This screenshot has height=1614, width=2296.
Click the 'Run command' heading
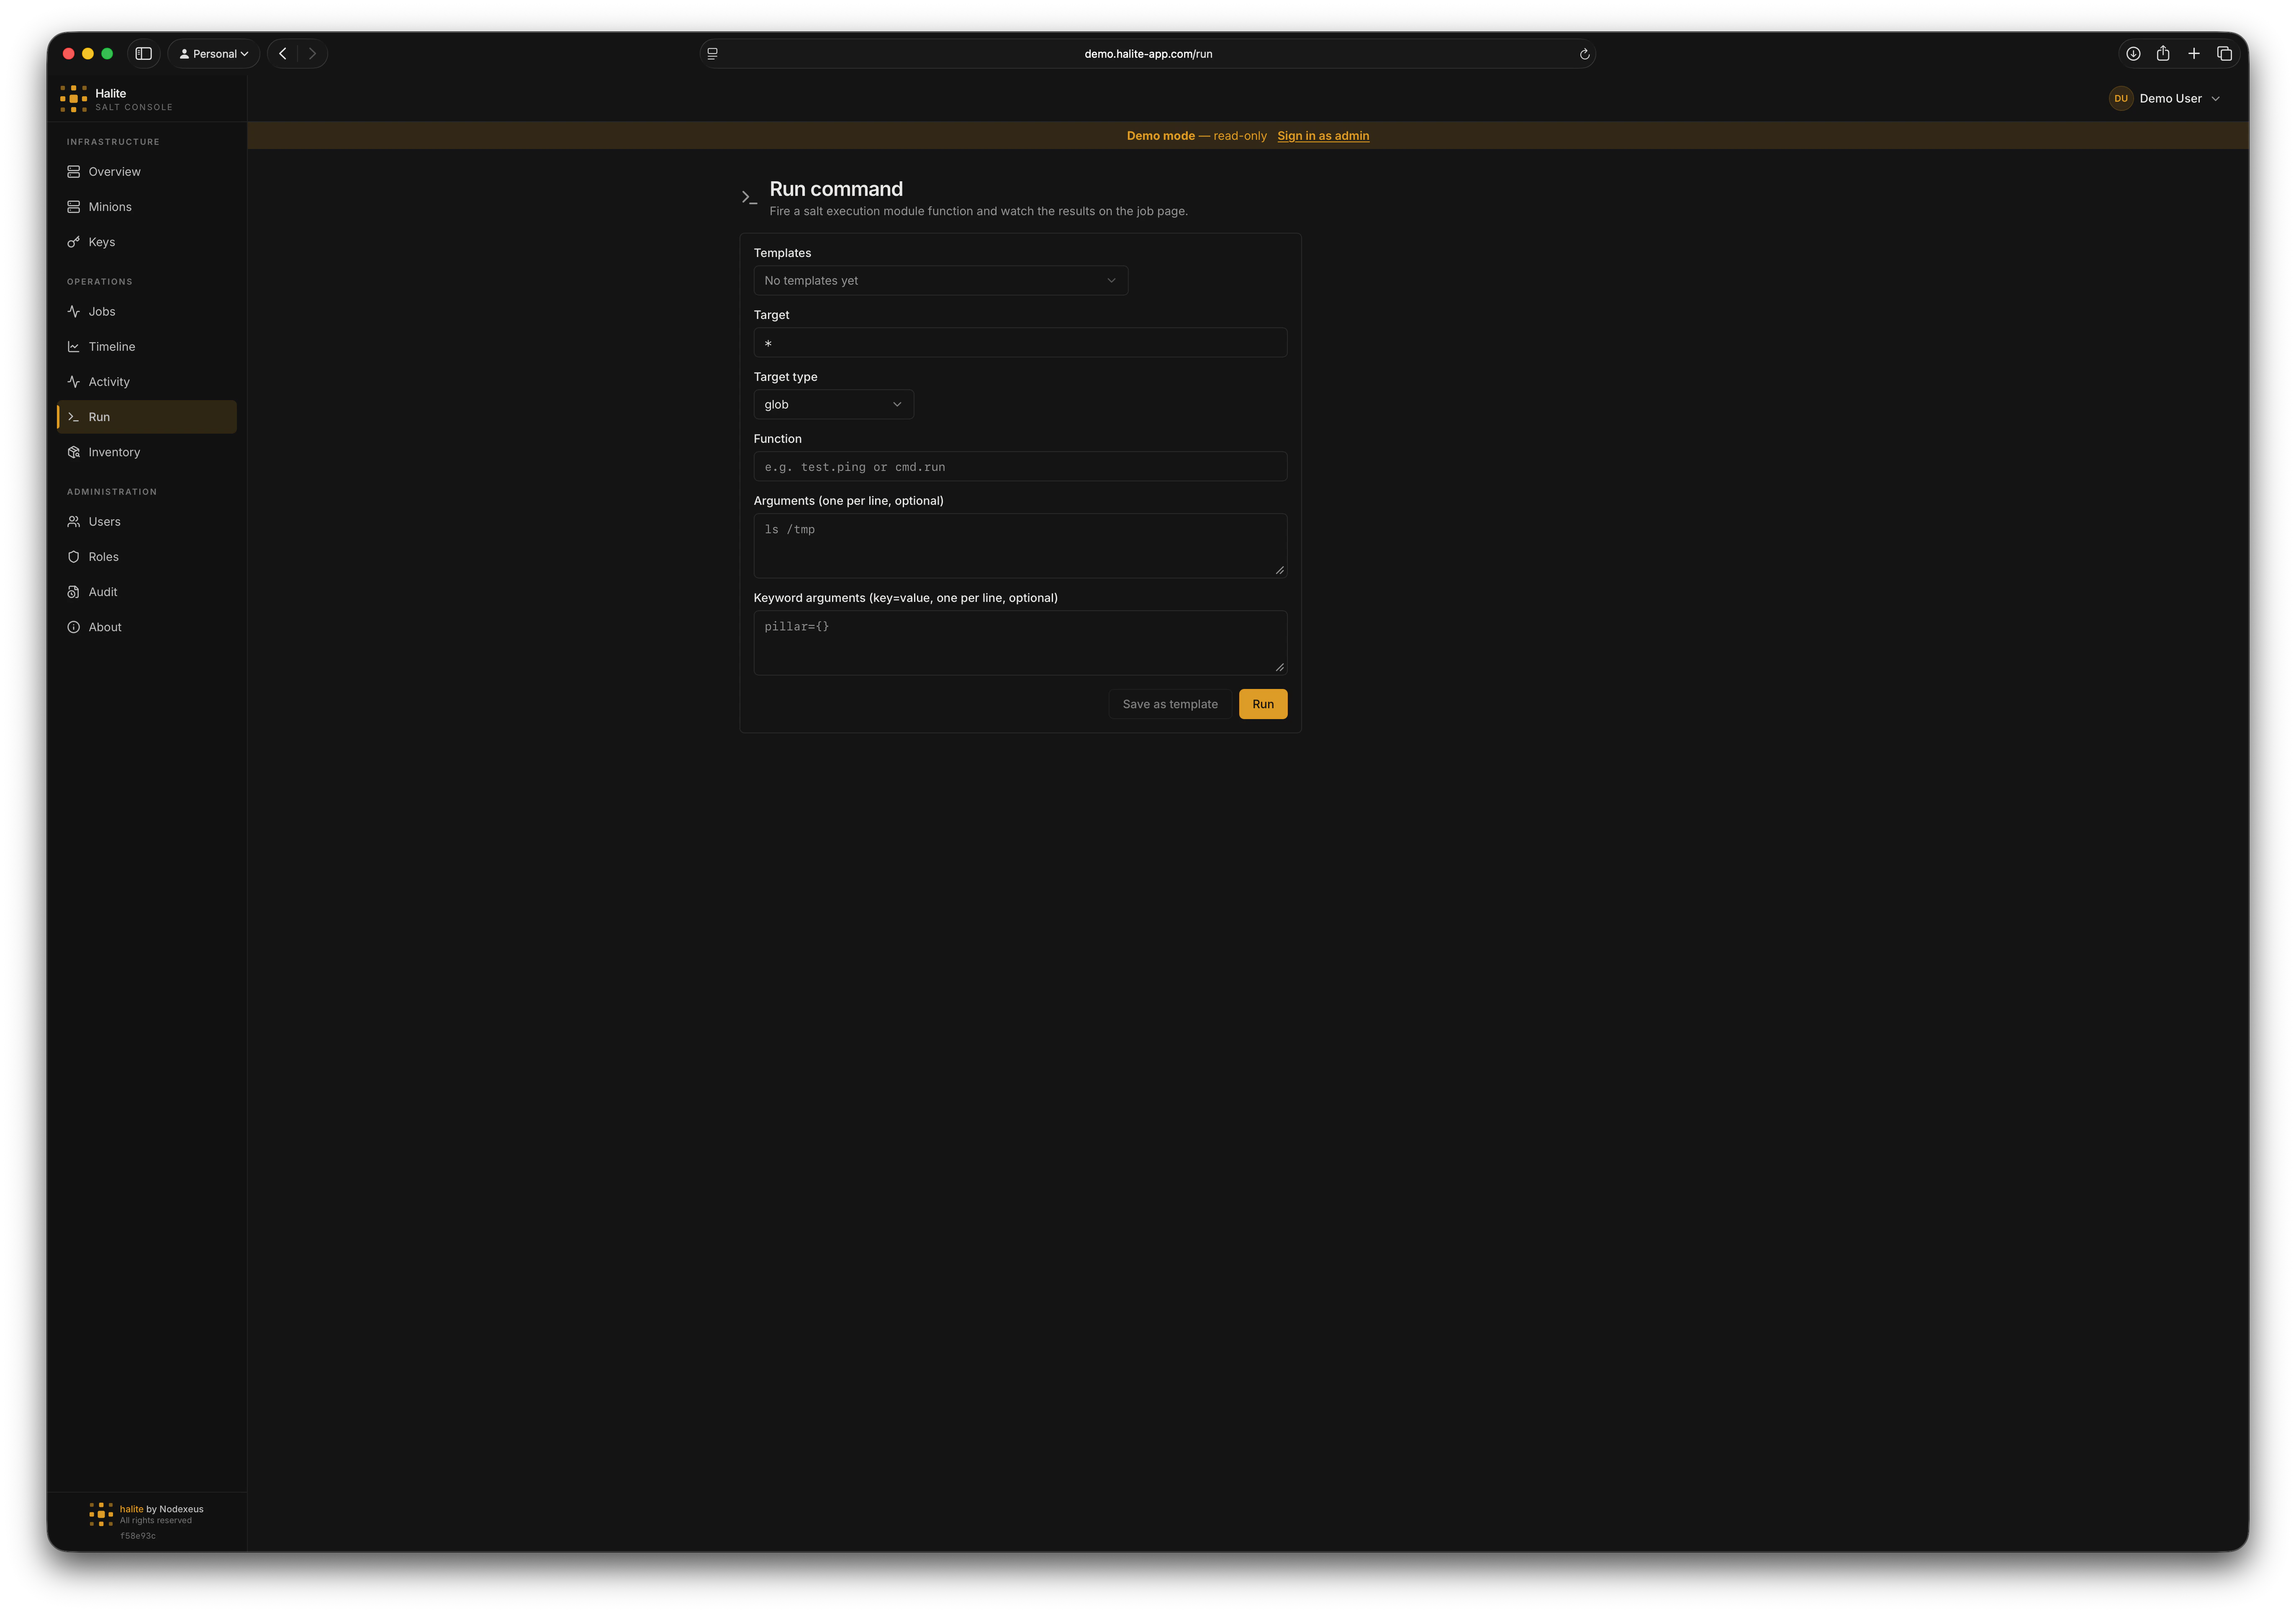[836, 189]
